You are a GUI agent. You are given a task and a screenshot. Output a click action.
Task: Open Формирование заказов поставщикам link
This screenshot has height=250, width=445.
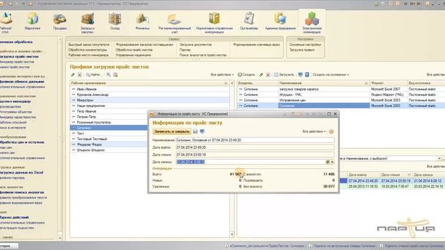pyautogui.click(x=144, y=44)
